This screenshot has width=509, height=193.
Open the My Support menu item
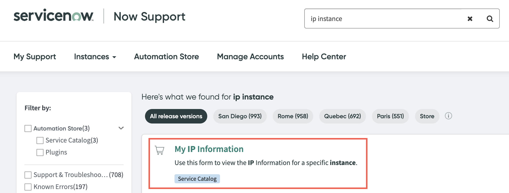[x=35, y=57]
